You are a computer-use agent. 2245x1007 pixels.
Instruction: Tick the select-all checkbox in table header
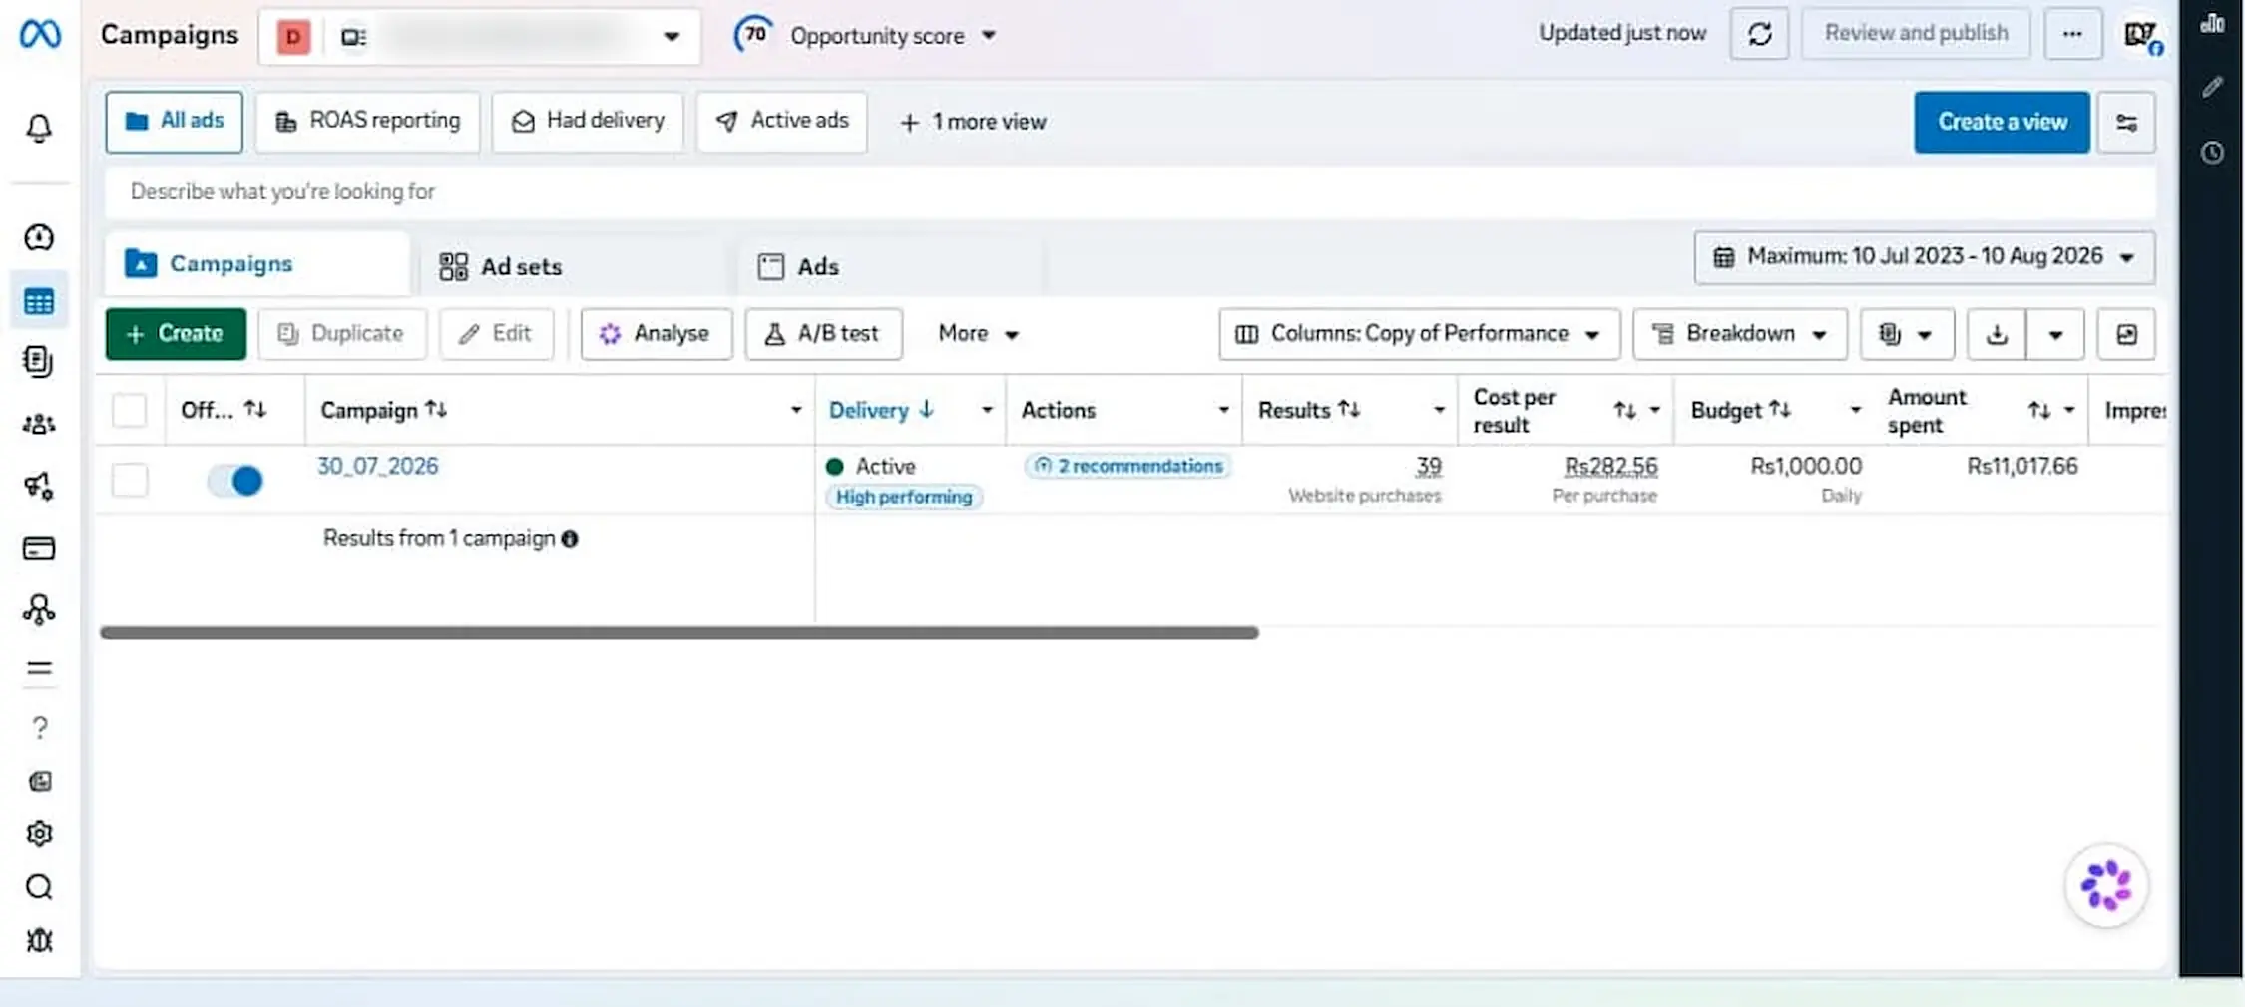click(130, 410)
